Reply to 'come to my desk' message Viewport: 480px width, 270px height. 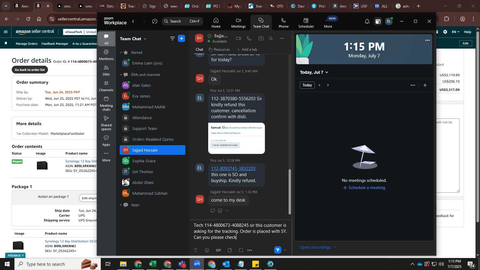coord(213,211)
